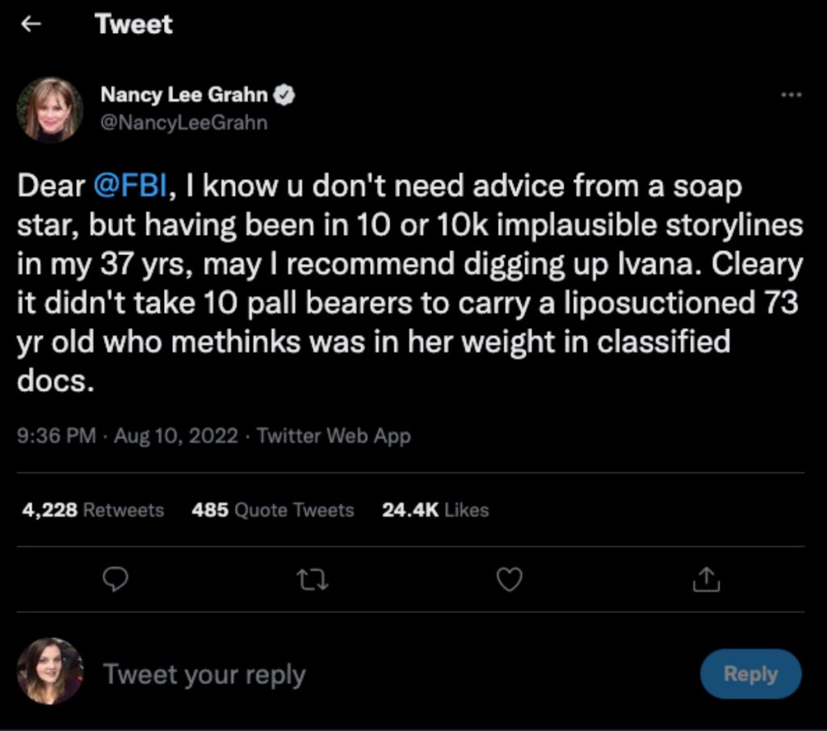The image size is (827, 731).
Task: Click the Nancy Lee Grahn display name
Action: pyautogui.click(x=183, y=95)
